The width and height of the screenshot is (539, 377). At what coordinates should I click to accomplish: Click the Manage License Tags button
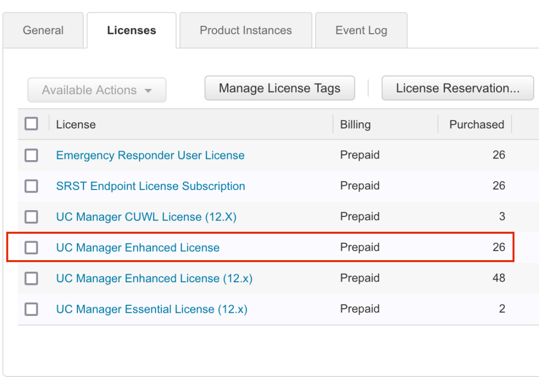pos(279,88)
